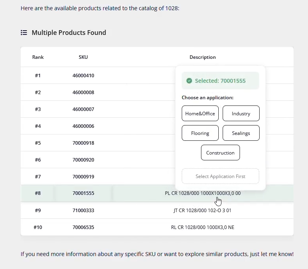Select SKU 70000920 in the table
The height and width of the screenshot is (269, 308).
coord(83,160)
